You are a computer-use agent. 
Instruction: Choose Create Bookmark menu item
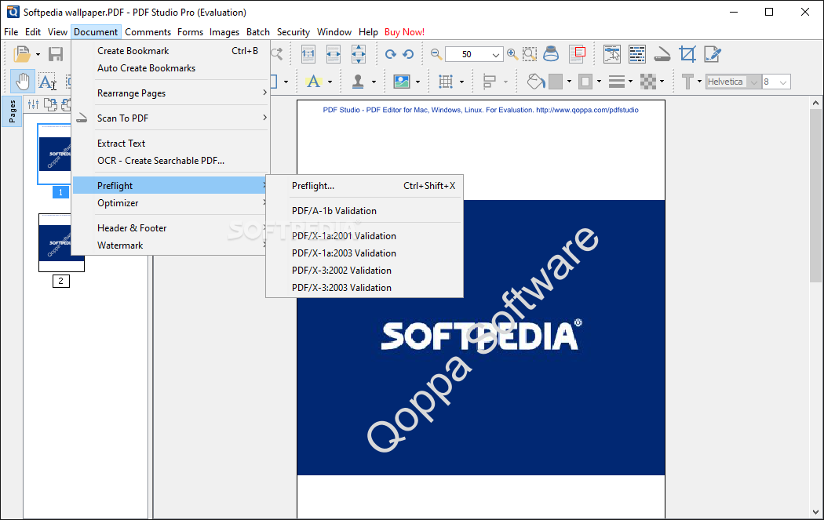click(x=171, y=51)
